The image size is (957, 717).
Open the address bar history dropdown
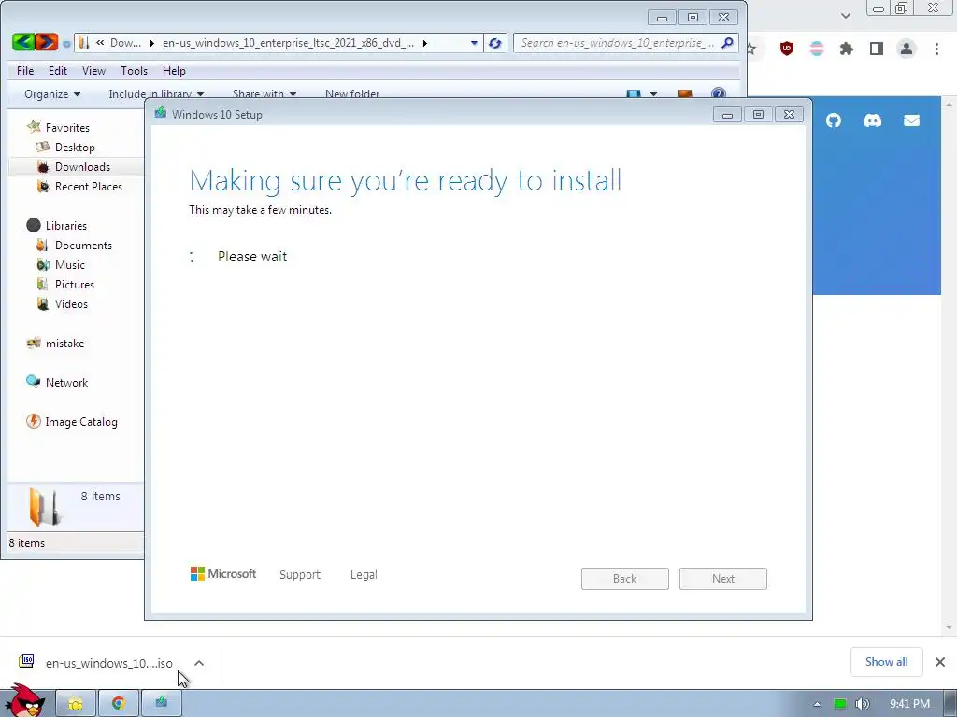coord(474,43)
